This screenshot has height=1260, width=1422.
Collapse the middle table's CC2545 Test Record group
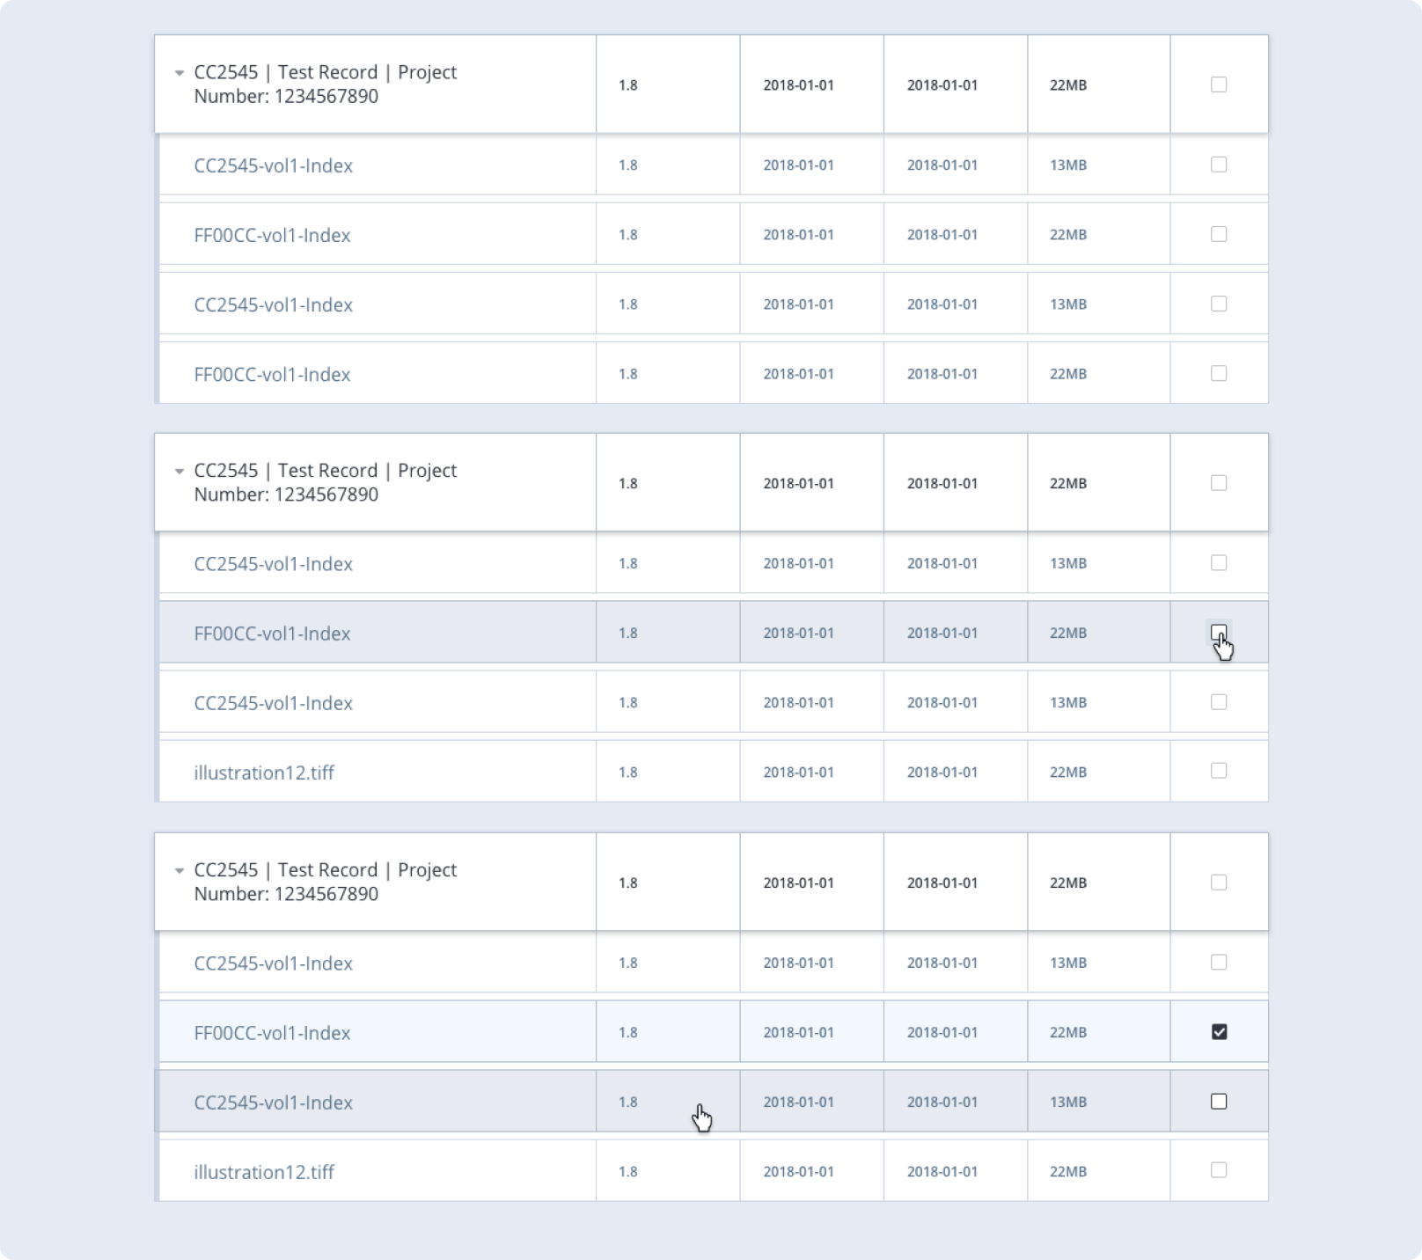click(x=180, y=471)
